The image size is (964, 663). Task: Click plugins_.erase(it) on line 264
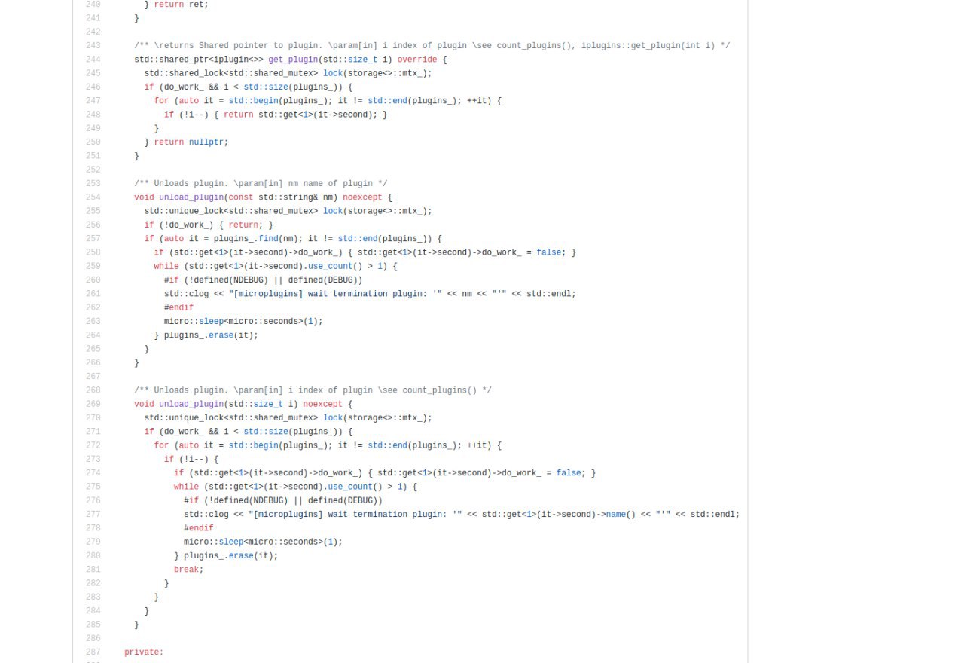point(211,335)
